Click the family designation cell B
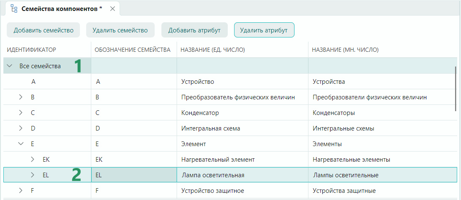This screenshot has height=200, width=461. tap(134, 97)
